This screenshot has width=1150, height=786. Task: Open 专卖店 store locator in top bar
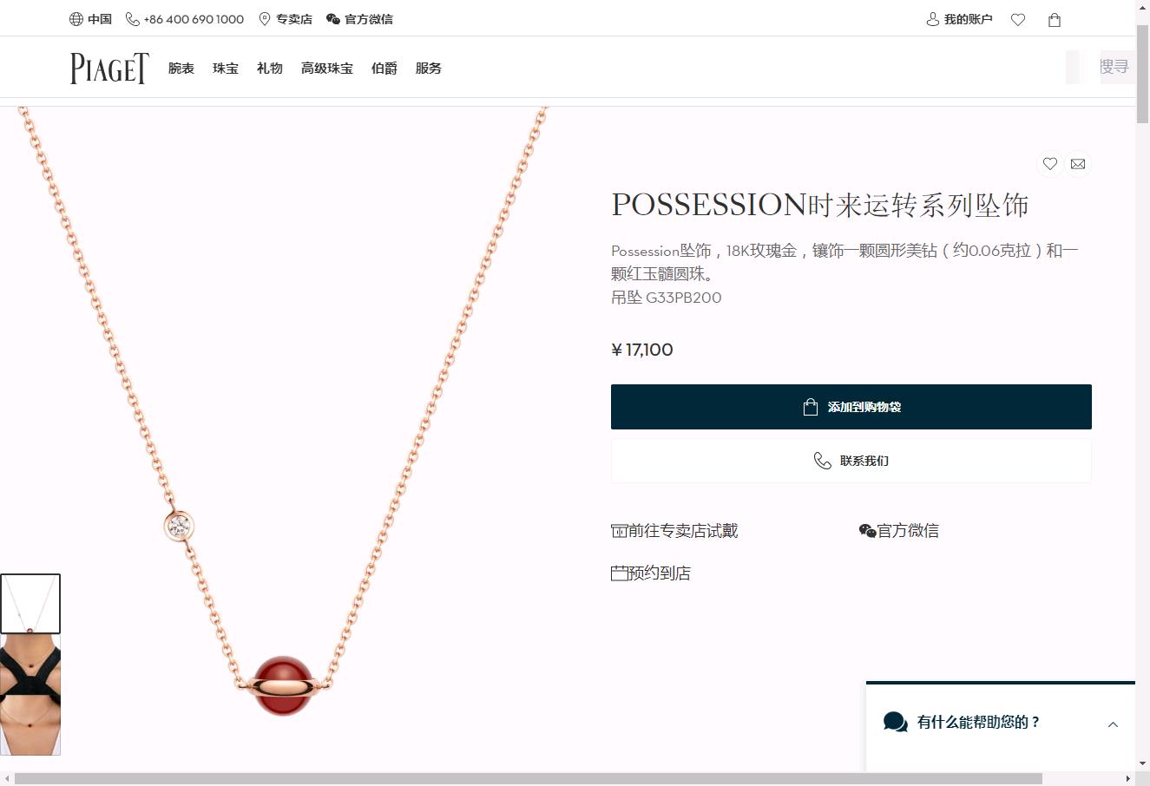click(286, 19)
